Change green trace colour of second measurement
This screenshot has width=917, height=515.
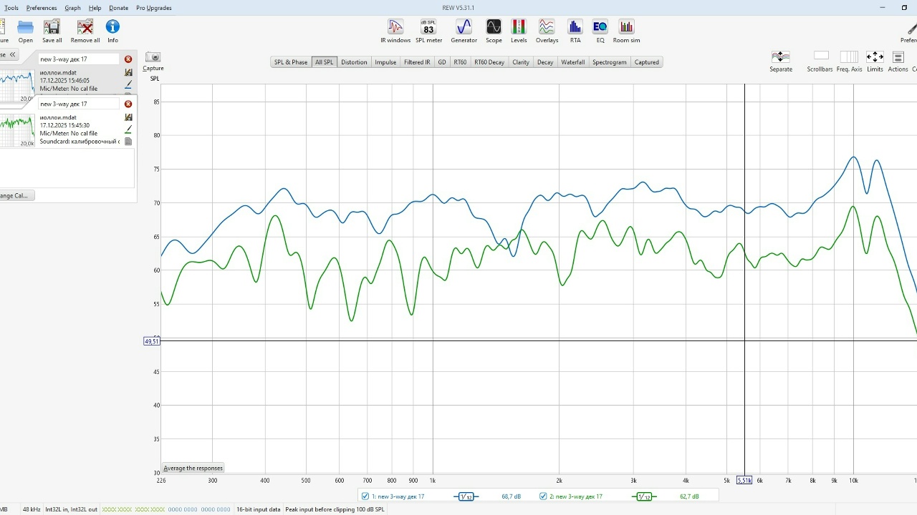(128, 129)
